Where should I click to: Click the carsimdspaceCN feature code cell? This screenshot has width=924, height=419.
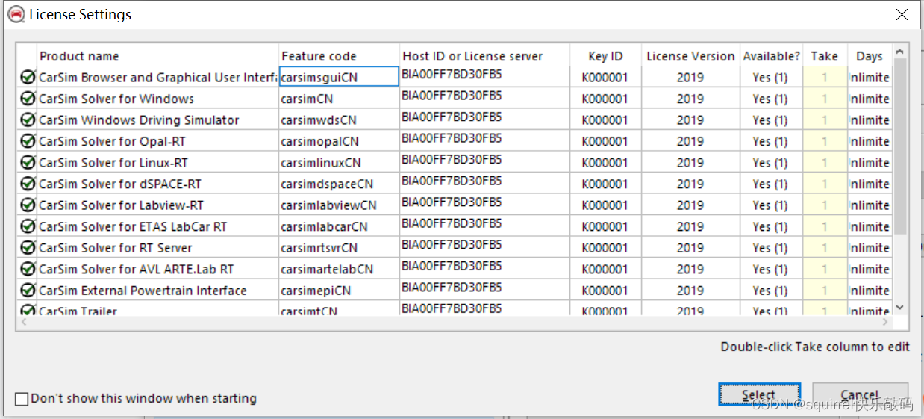pyautogui.click(x=339, y=184)
